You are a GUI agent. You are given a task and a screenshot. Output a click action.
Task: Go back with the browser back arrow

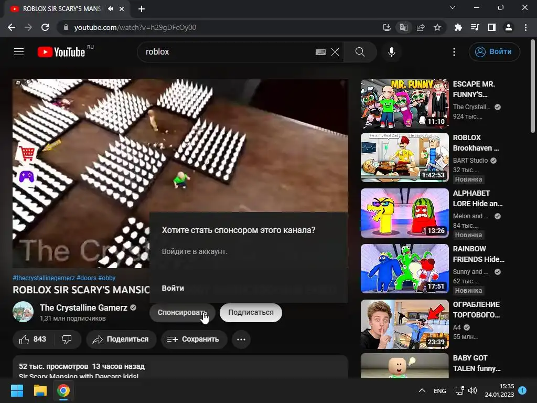[x=12, y=27]
